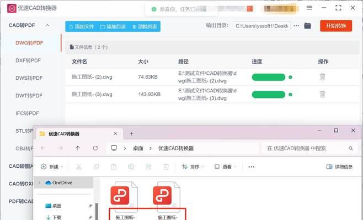The width and height of the screenshot is (363, 220).
Task: Click 添加目录 to add a folder
Action: pos(113,26)
